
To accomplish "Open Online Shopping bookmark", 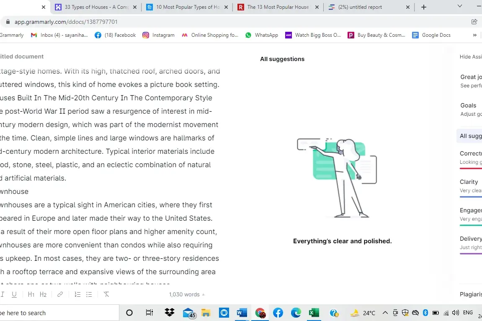I will point(210,35).
